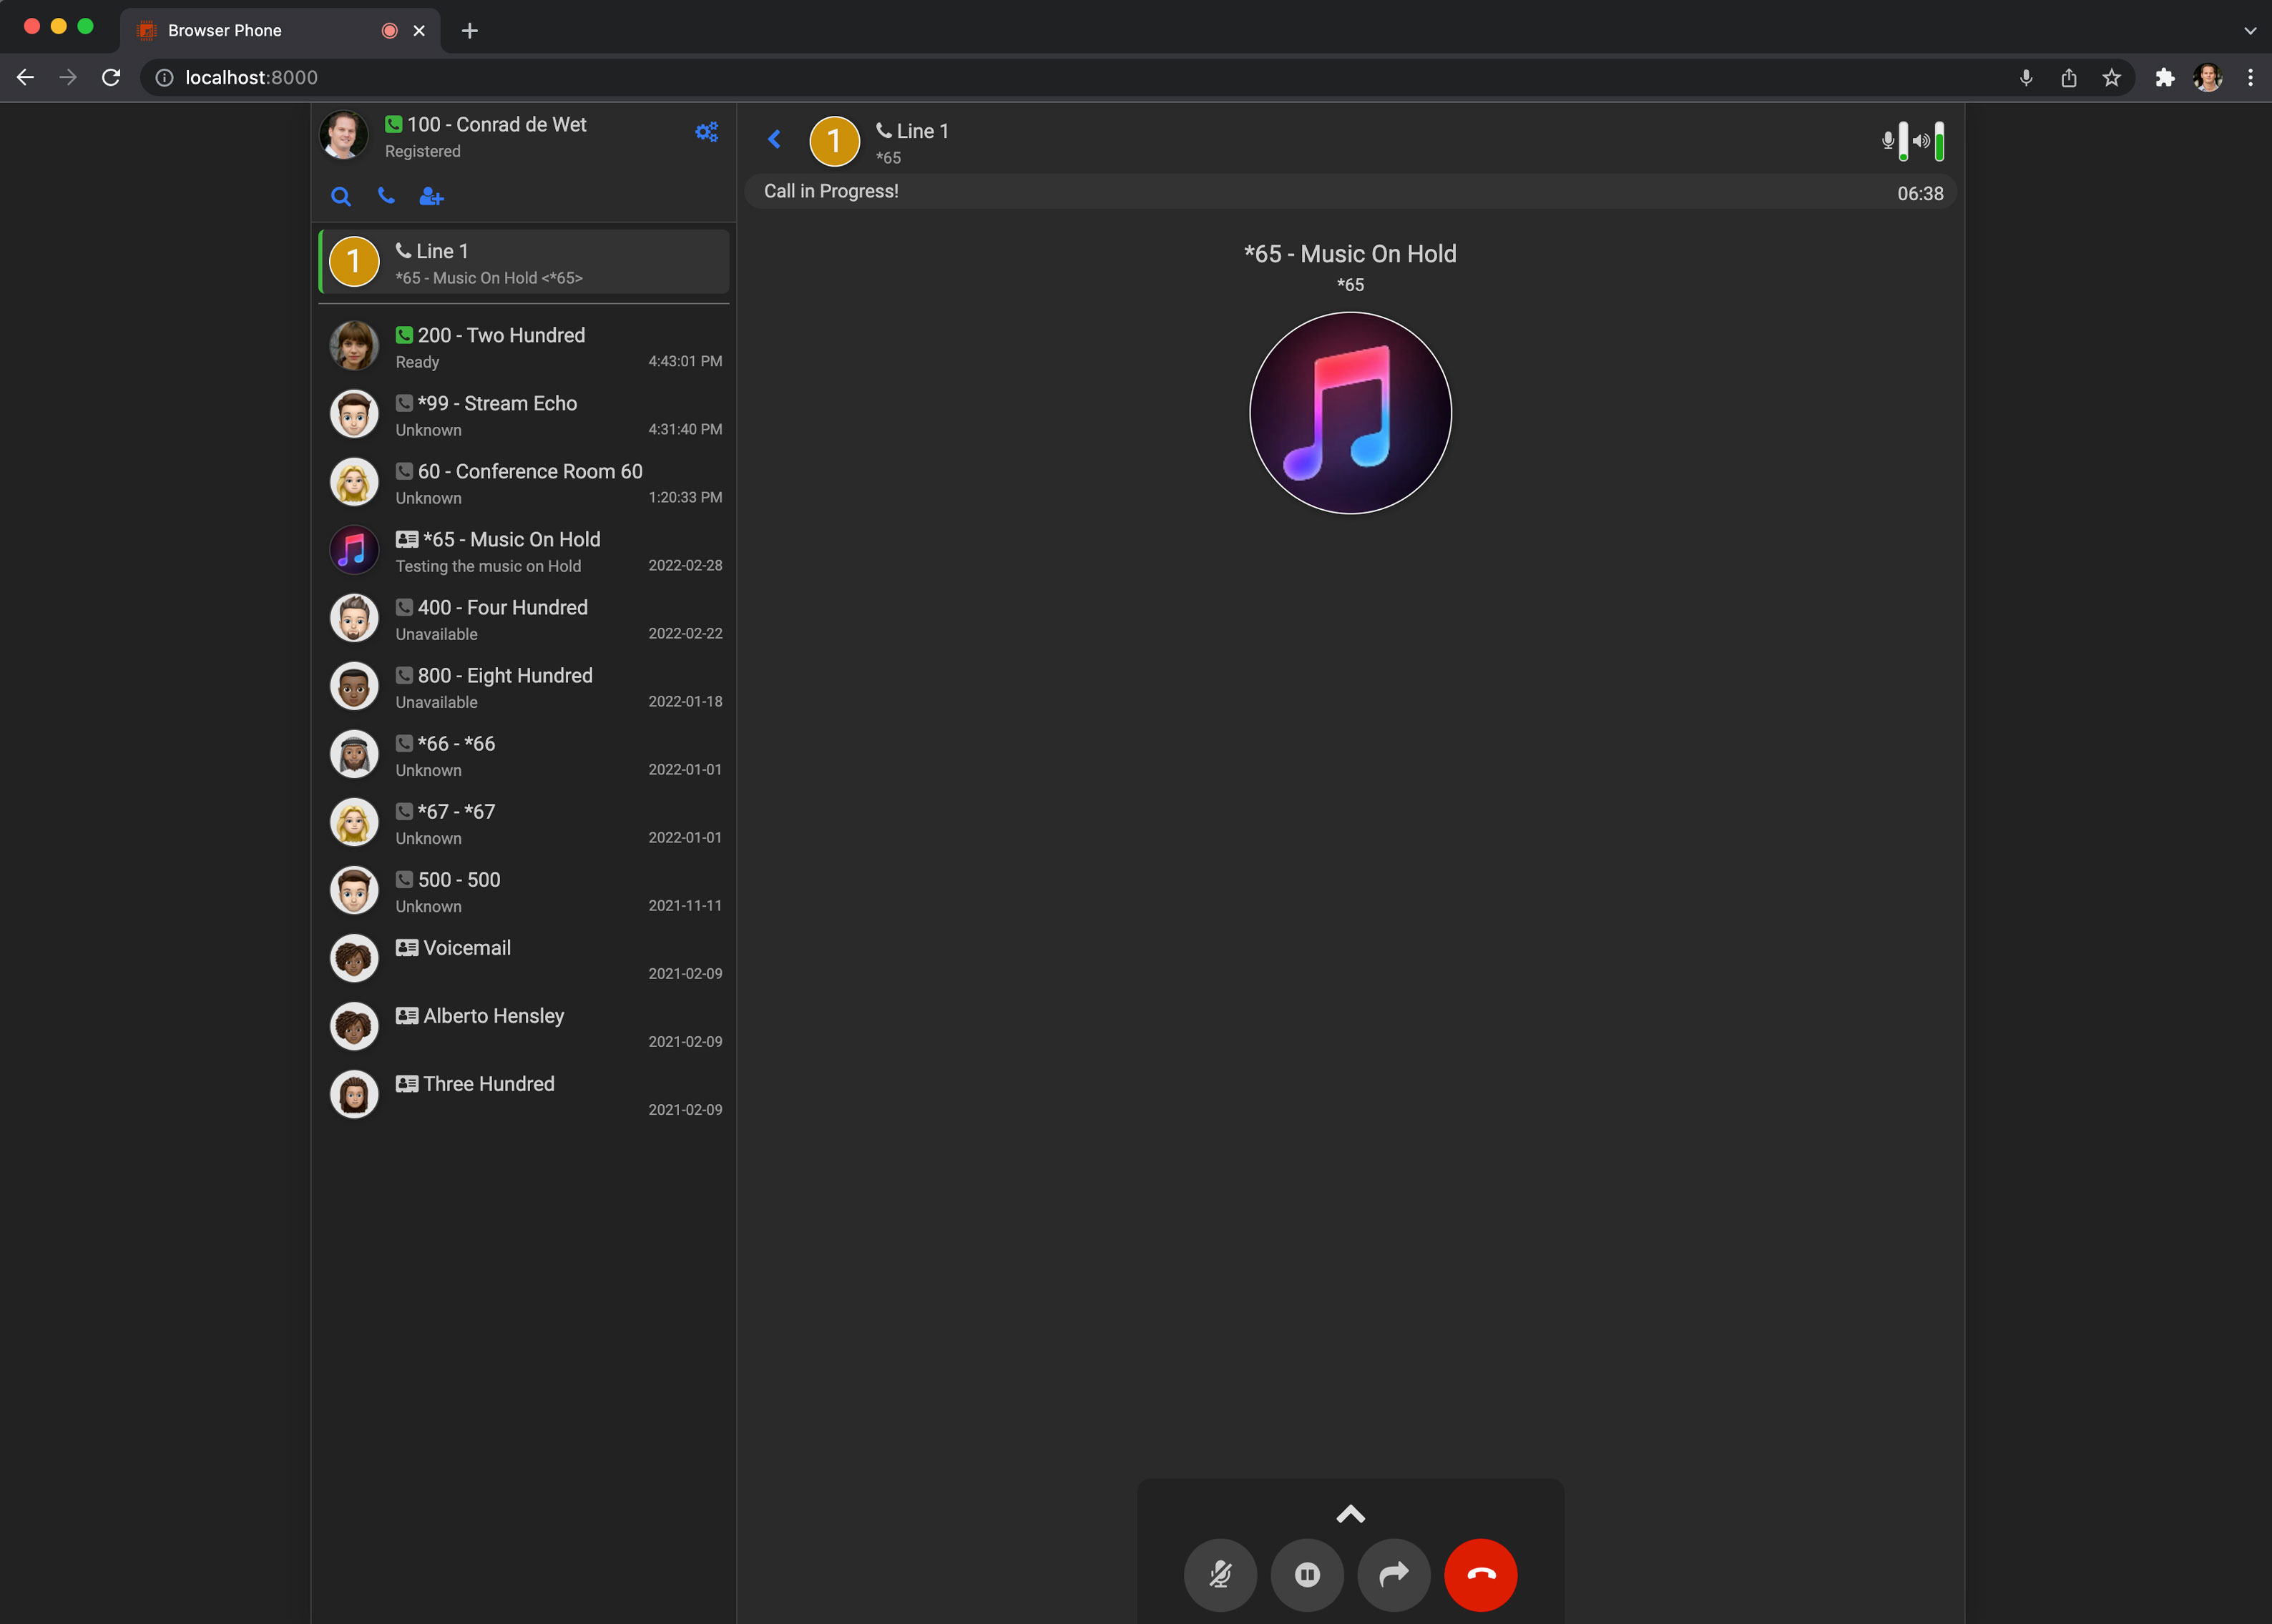Mute the microphone for this call

[1220, 1575]
